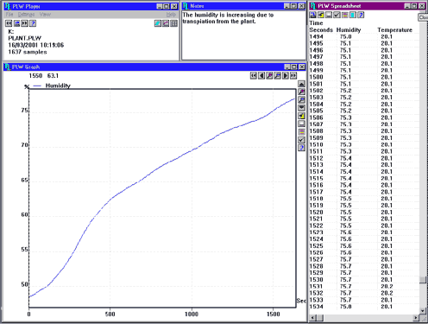Image resolution: width=428 pixels, height=324 pixels.
Task: Rewind to first file in PLW Player
Action: pos(9,23)
